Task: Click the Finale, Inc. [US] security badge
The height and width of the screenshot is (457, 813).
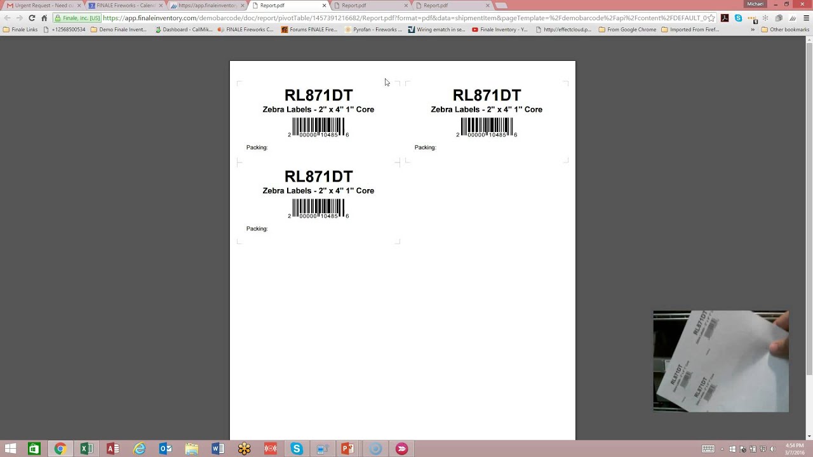Action: pos(77,18)
